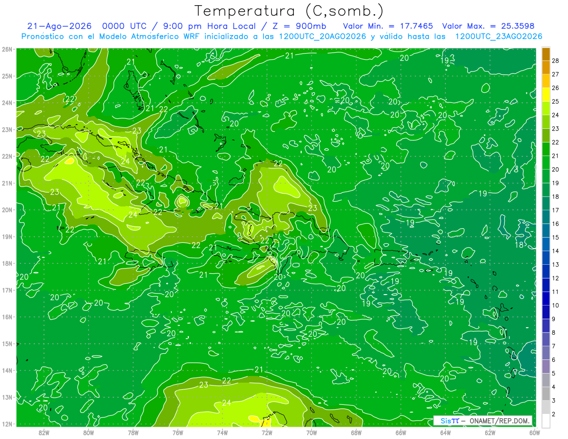
Task: Click the '19N' latitude axis label
Action: point(7,237)
